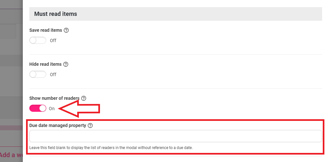
Task: Open help tooltip for Save read items
Action: click(x=66, y=30)
